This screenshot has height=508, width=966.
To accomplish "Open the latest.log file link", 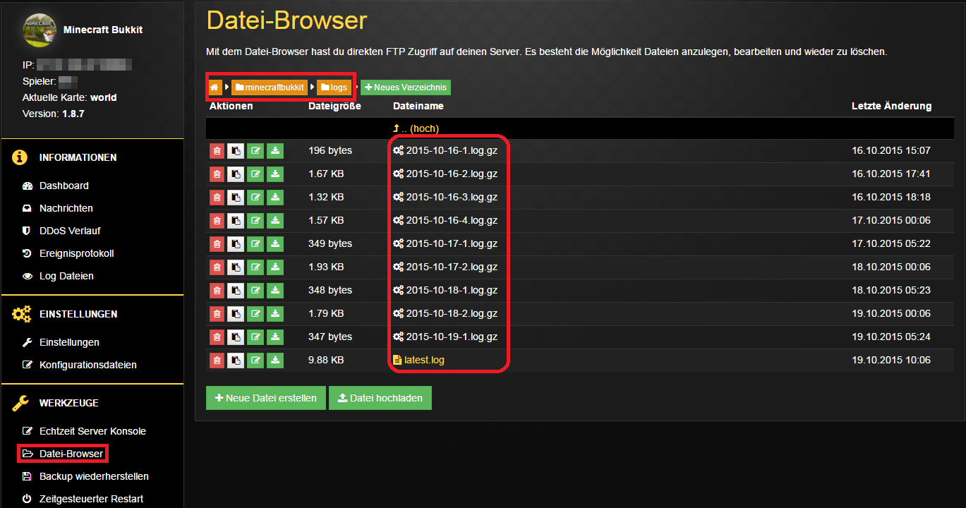I will (423, 361).
